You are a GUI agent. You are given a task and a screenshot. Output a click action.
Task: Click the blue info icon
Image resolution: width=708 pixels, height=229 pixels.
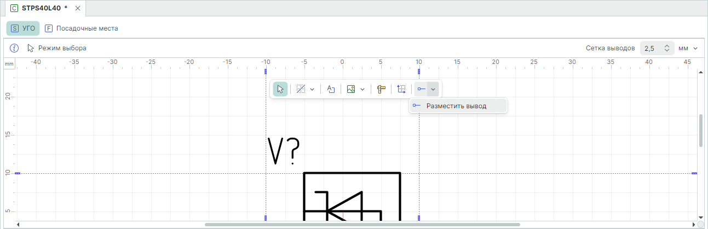coord(15,48)
